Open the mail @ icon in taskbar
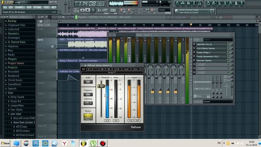The width and height of the screenshot is (261, 147). click(x=45, y=143)
